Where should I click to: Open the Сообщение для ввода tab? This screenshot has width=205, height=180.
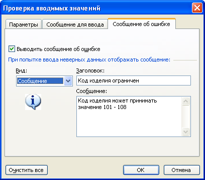pos(75,24)
